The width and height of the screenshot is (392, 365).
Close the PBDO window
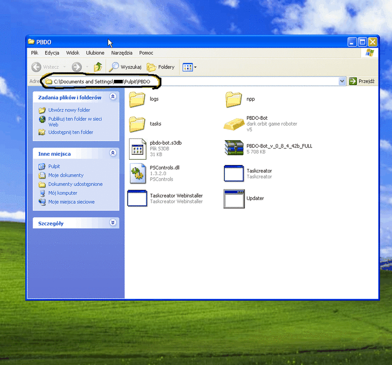coord(373,42)
